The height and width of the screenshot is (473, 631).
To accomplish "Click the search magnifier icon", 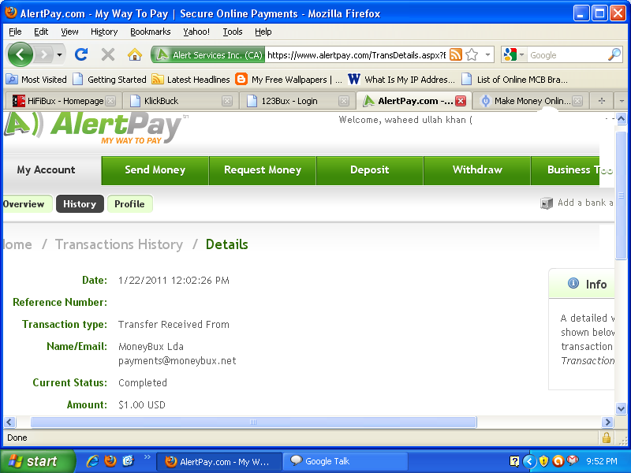I will click(x=614, y=54).
